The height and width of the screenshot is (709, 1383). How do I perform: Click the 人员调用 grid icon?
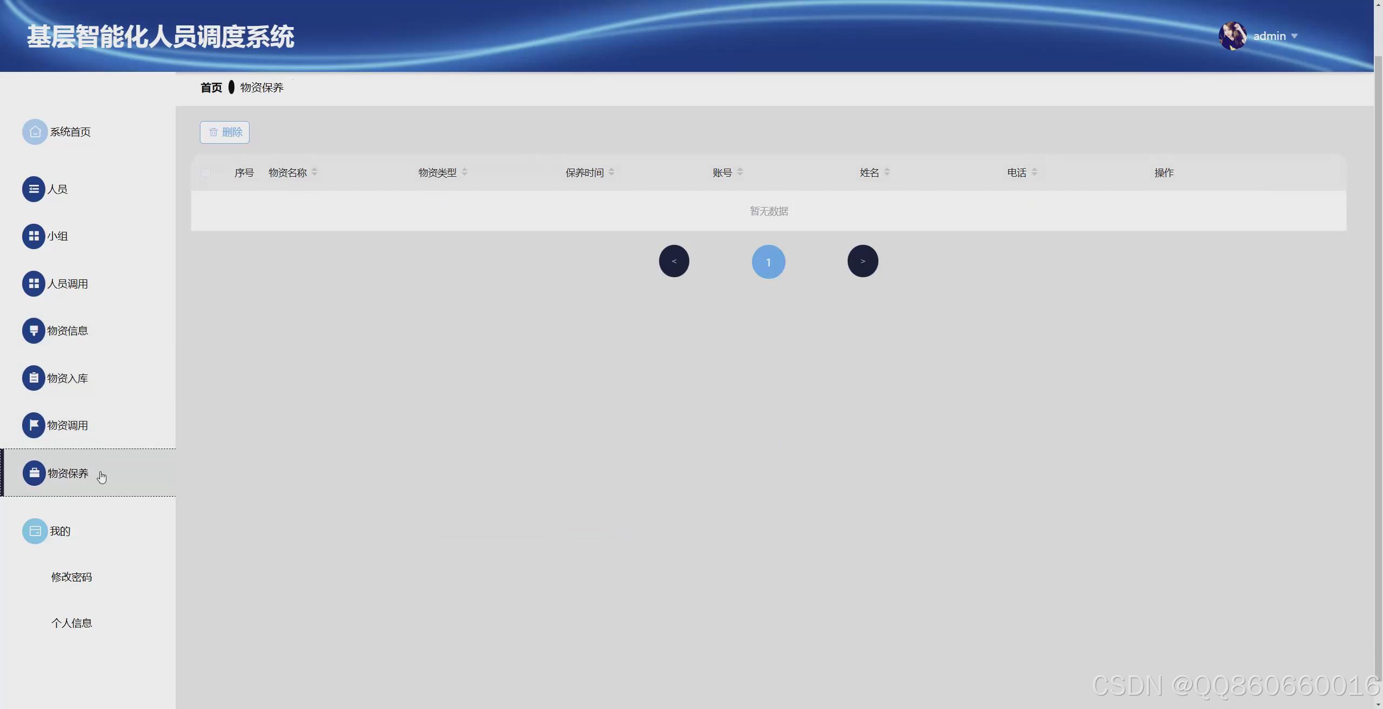coord(33,284)
